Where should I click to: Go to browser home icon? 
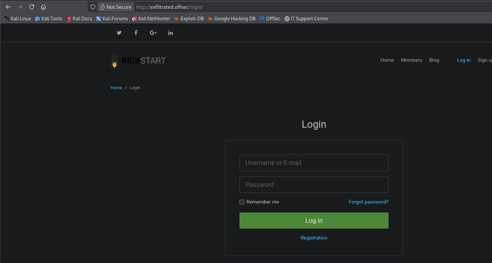pyautogui.click(x=43, y=7)
